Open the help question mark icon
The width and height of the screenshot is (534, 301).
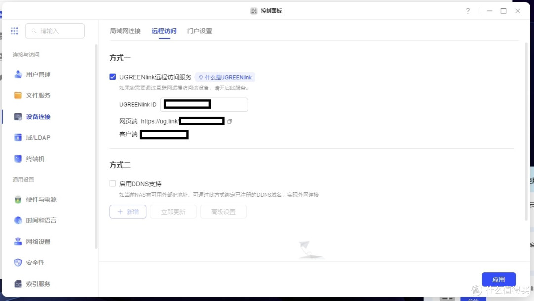468,11
